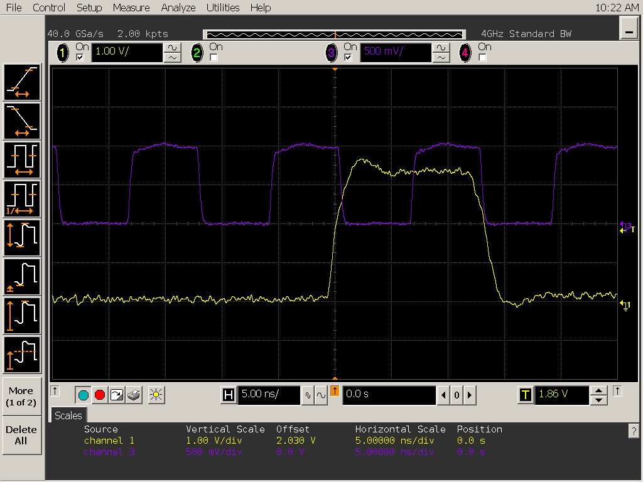This screenshot has height=482, width=643.
Task: Click the single acquisition icon
Action: coord(116,395)
